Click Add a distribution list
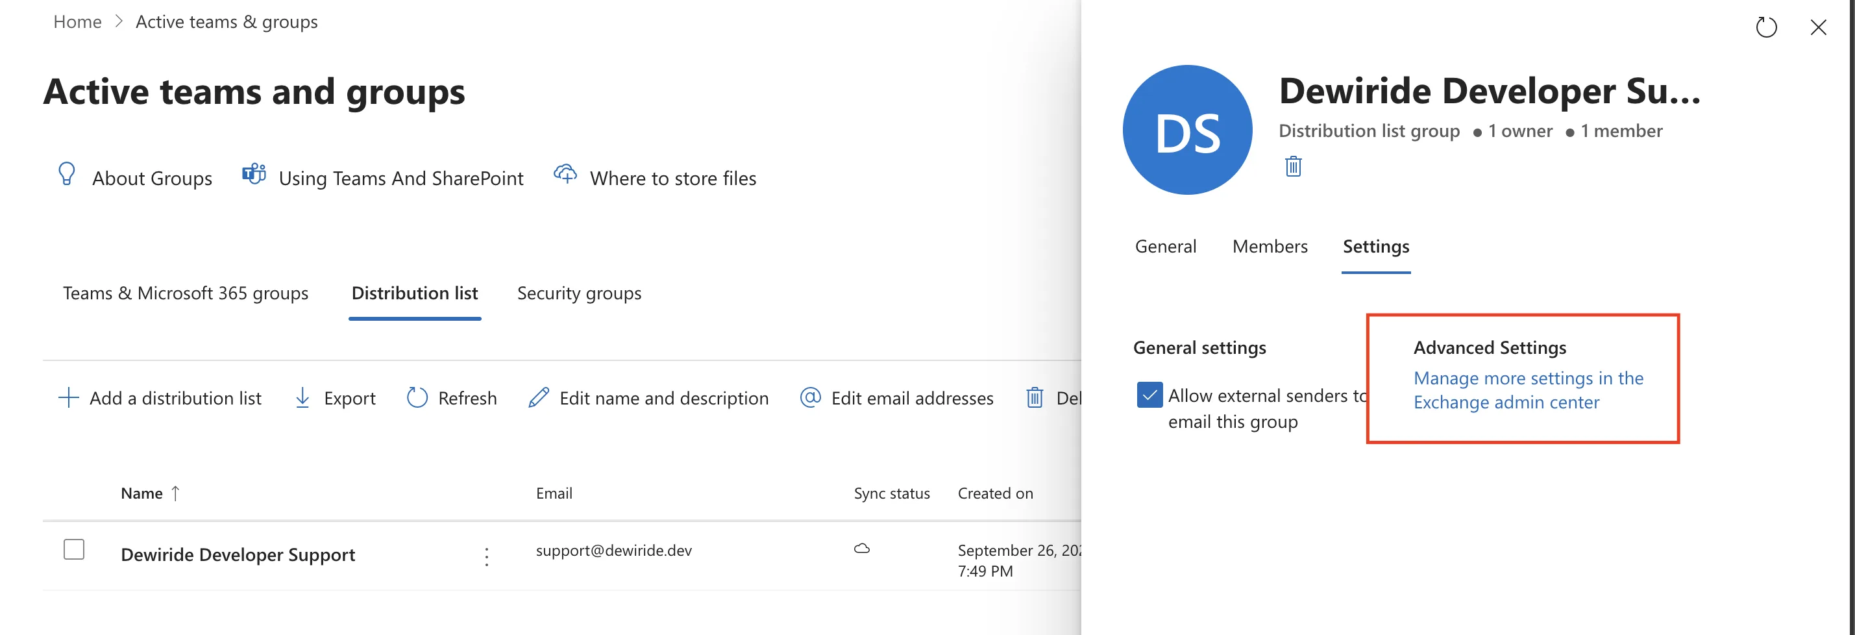1855x635 pixels. coord(159,398)
